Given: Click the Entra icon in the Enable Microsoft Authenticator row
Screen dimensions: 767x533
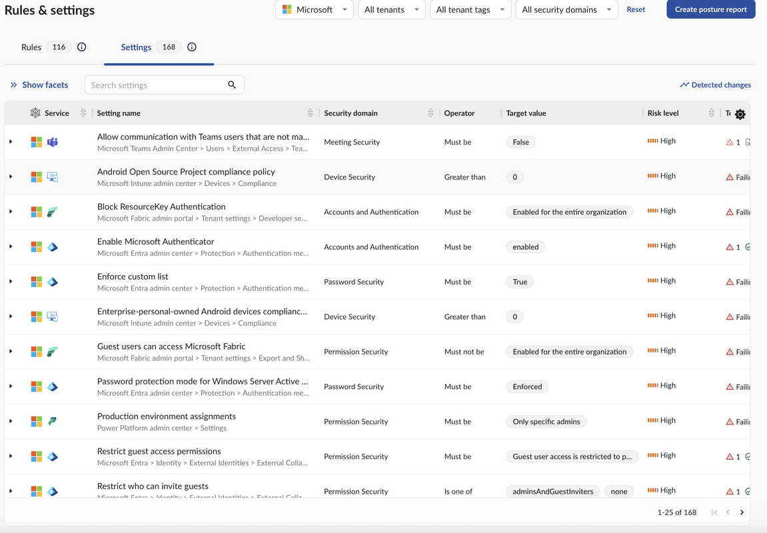Looking at the screenshot, I should (x=53, y=247).
